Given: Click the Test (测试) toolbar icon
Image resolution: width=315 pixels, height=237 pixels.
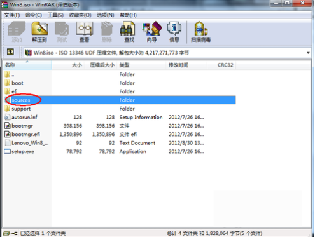Looking at the screenshot, I should (x=62, y=32).
